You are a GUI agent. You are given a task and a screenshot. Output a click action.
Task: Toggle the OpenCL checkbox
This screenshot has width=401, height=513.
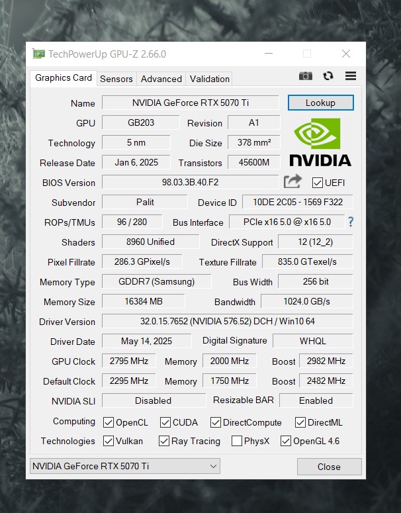109,422
